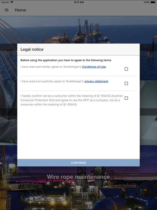Tick the privacy statement agreement checkbox
The height and width of the screenshot is (210, 157).
click(x=126, y=84)
